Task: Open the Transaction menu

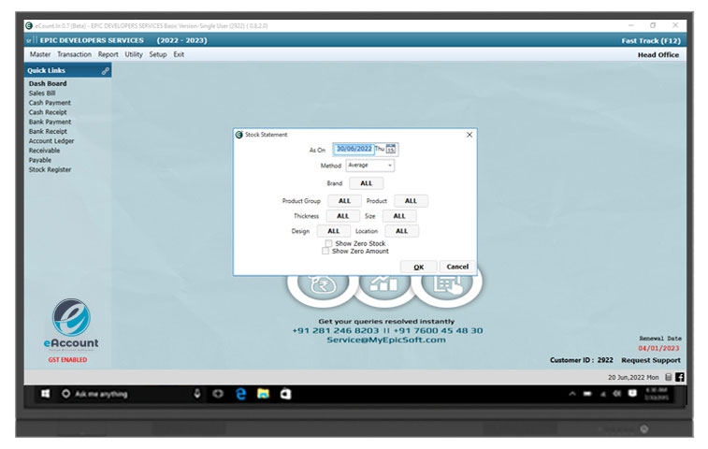Action: [x=75, y=54]
